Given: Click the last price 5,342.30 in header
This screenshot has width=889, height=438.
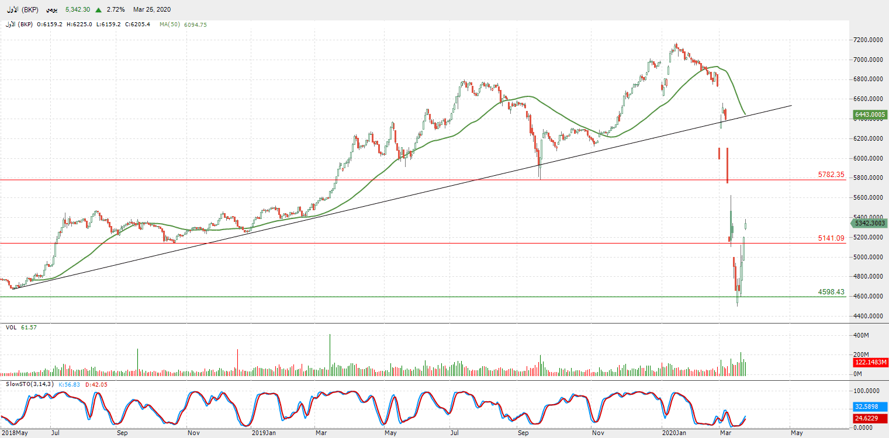Looking at the screenshot, I should [78, 10].
